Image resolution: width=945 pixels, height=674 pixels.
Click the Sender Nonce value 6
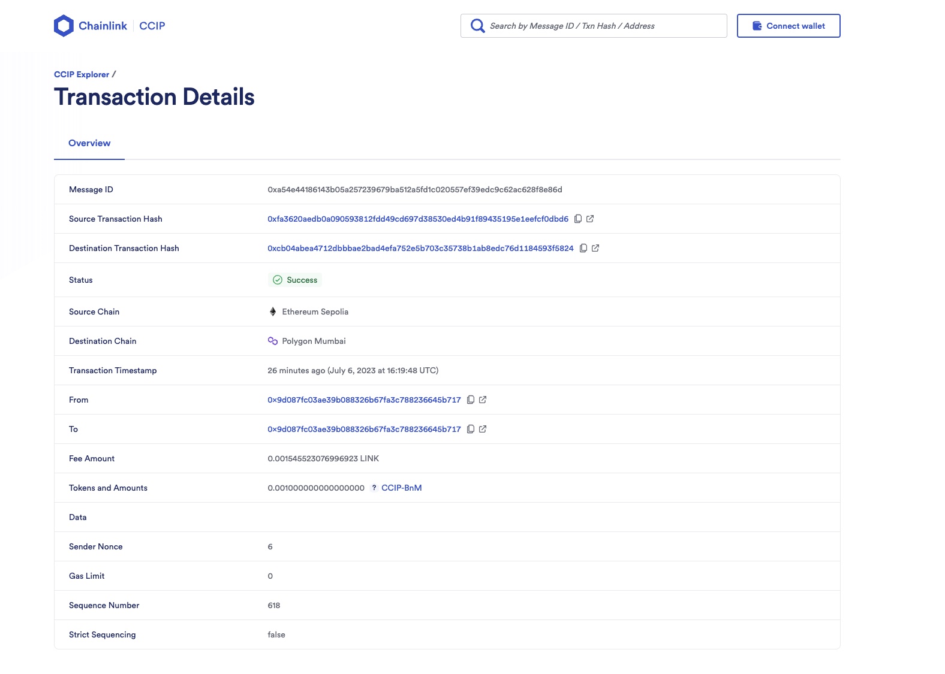pyautogui.click(x=270, y=546)
